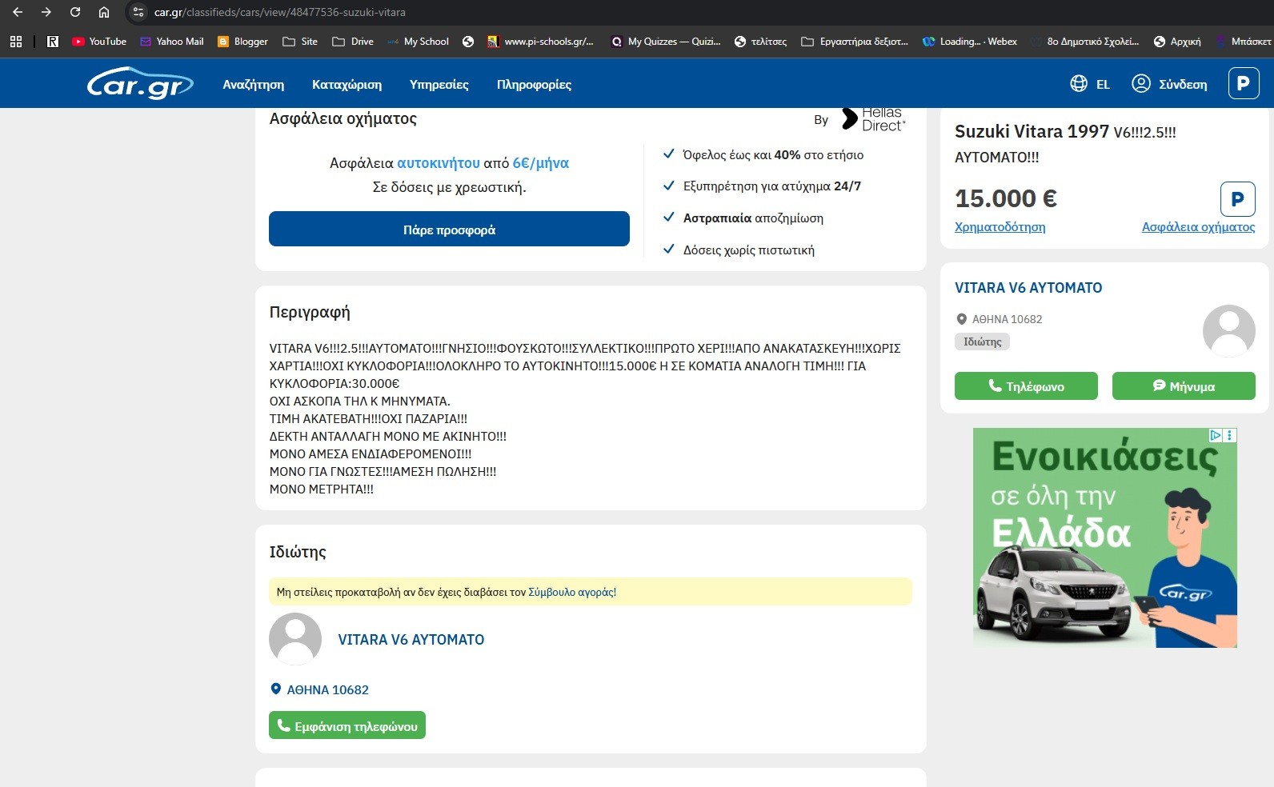Viewport: 1274px width, 787px height.
Task: Click the Εμφάνιση τηλεφώνου button
Action: (x=347, y=725)
